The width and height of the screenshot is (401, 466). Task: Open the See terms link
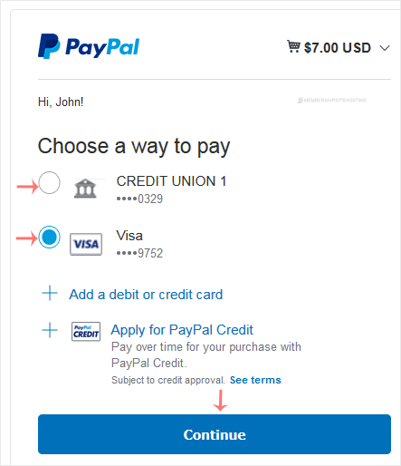[255, 380]
